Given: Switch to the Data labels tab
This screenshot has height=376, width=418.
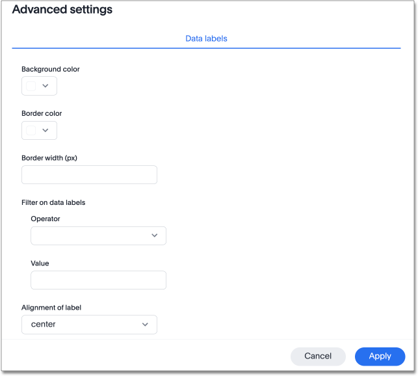Looking at the screenshot, I should click(x=206, y=38).
